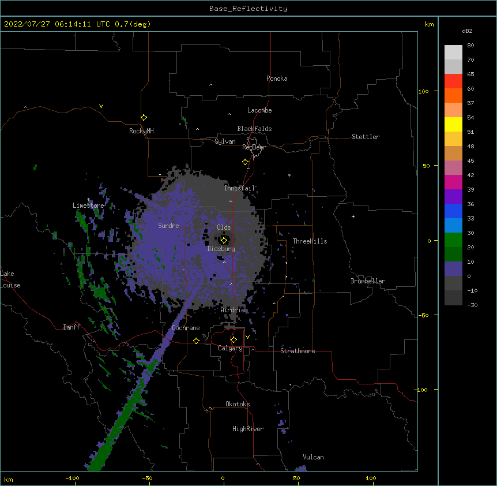Click the Vulcan city label
Image resolution: width=497 pixels, height=486 pixels.
[313, 457]
